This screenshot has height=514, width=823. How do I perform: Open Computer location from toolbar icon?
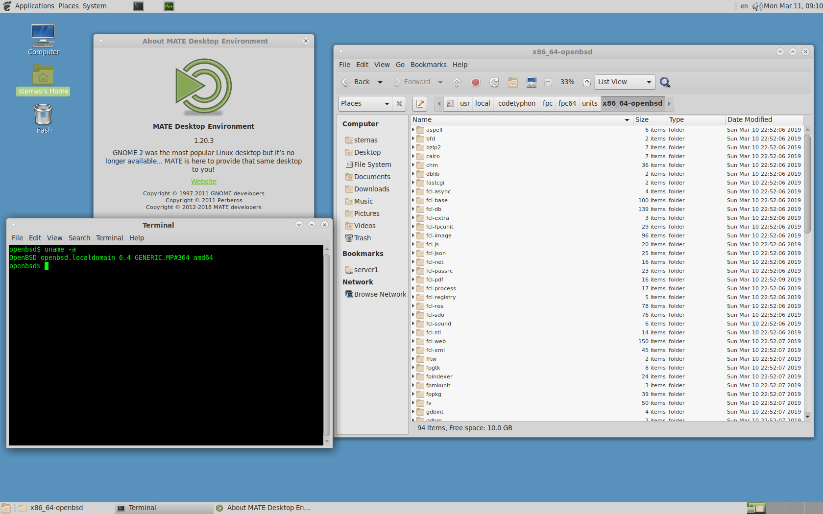(x=532, y=82)
